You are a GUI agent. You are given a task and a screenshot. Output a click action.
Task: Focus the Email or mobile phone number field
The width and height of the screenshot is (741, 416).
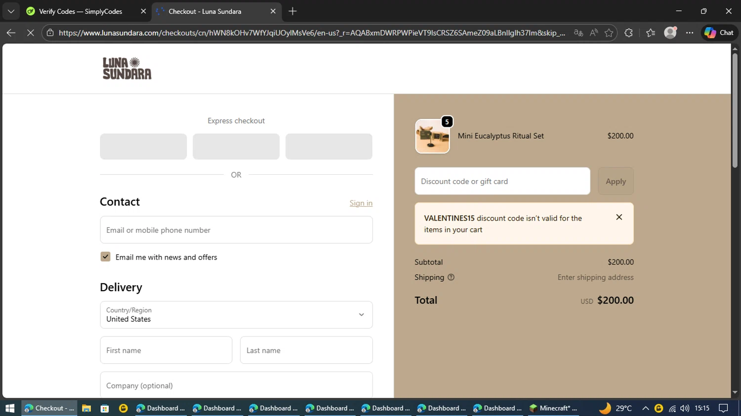click(236, 230)
